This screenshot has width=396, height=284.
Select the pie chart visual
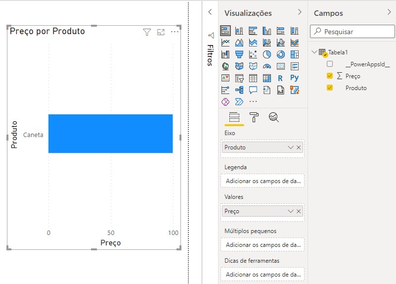click(266, 54)
